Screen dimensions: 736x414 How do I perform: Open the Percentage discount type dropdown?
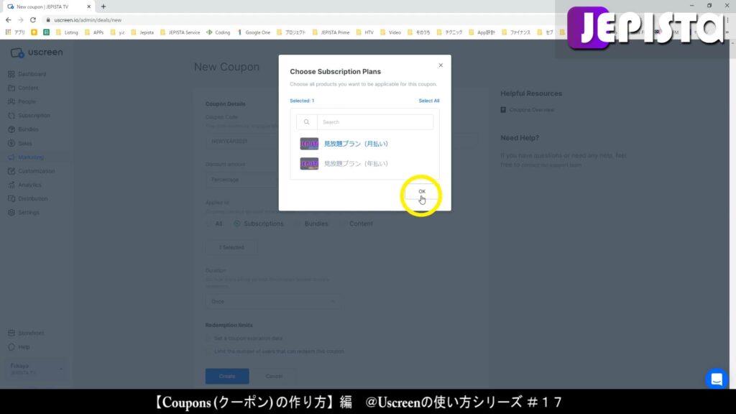tap(241, 180)
